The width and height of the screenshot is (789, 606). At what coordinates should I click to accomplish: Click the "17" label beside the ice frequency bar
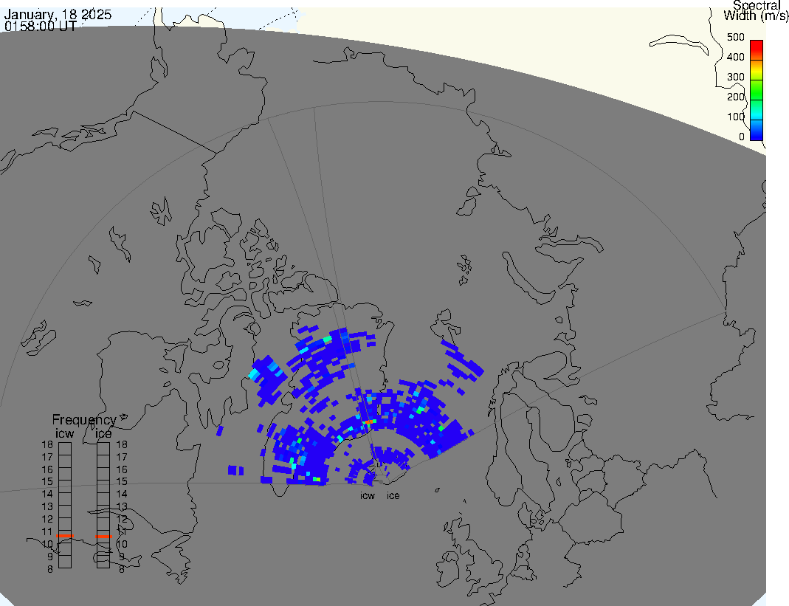[x=122, y=457]
